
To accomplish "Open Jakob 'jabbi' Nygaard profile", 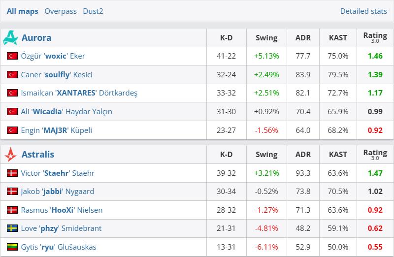I will click(57, 192).
